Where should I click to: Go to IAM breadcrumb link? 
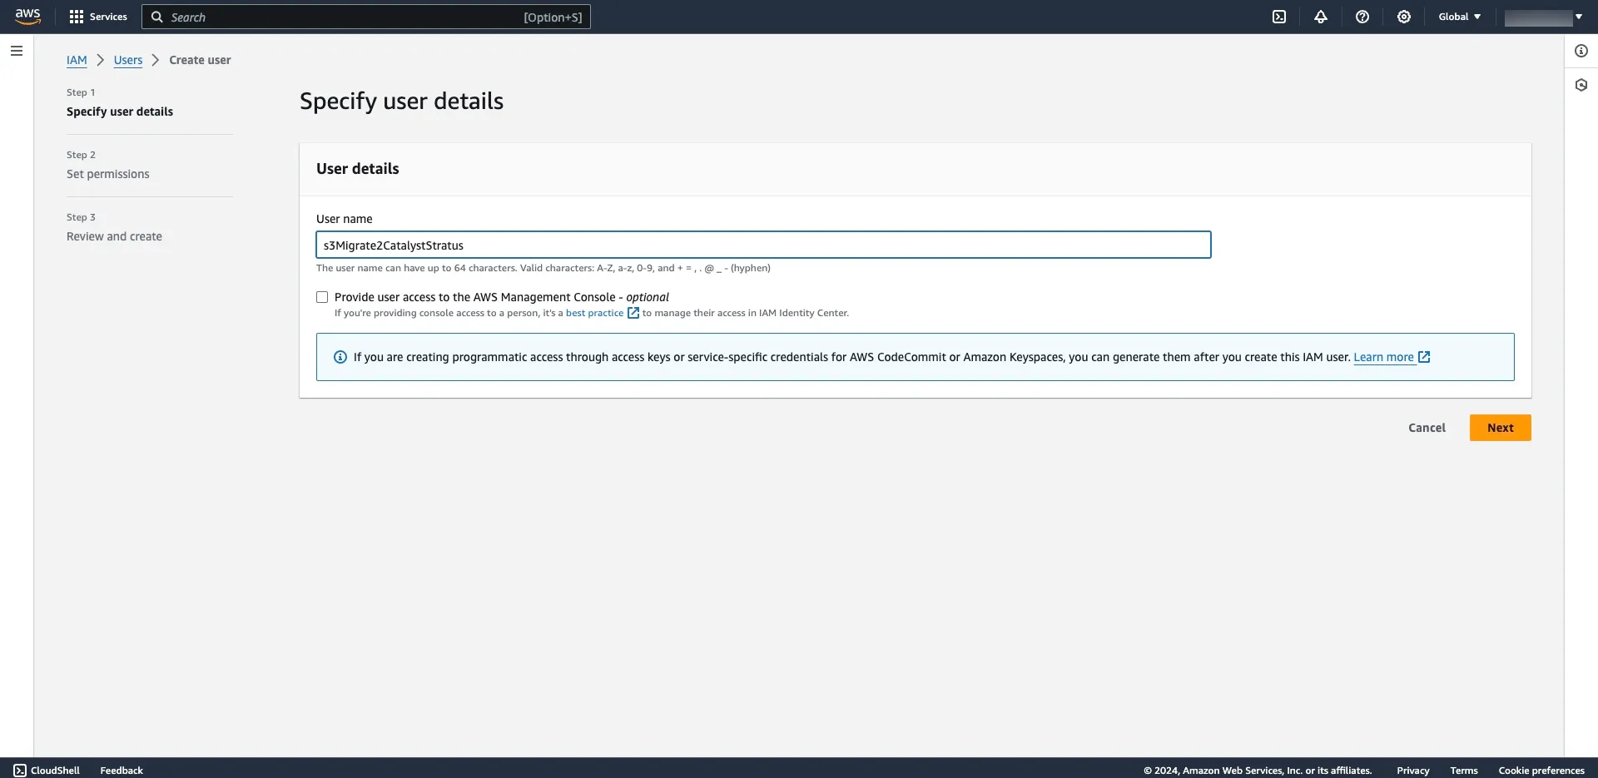(x=77, y=60)
